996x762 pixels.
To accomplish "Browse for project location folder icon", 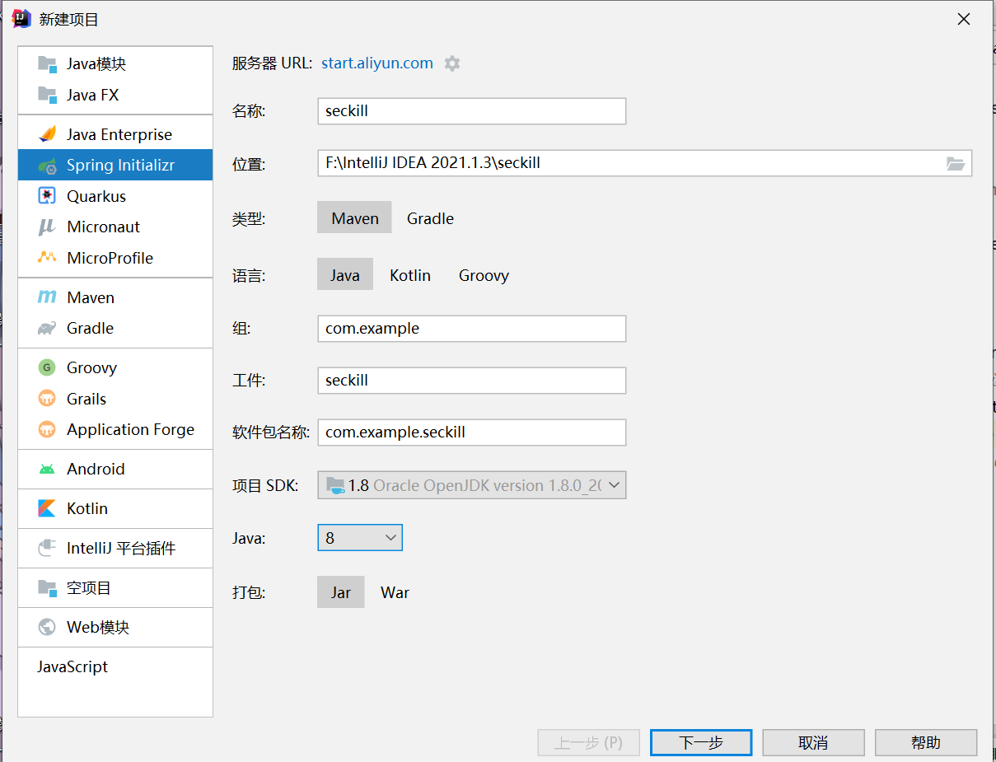I will point(955,163).
